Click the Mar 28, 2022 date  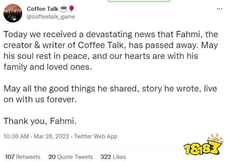point(51,136)
